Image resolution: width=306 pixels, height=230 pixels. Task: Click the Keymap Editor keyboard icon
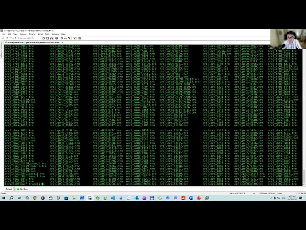point(66,38)
